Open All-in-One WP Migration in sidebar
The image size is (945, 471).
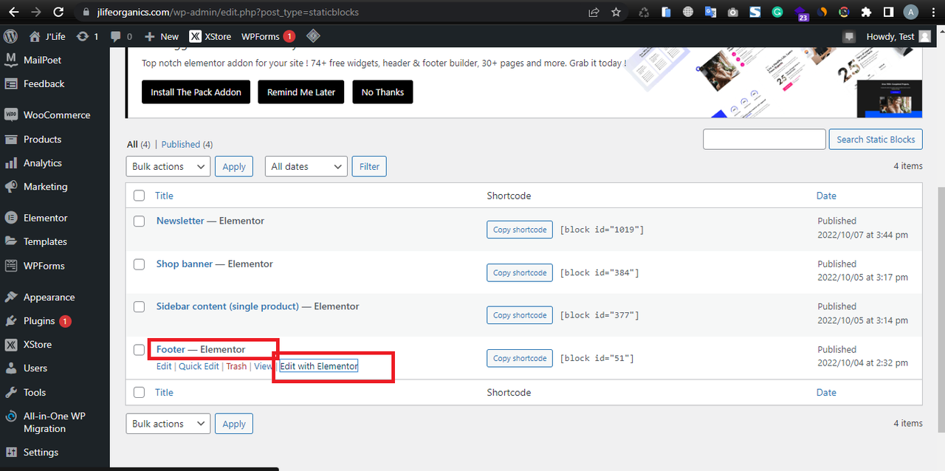click(55, 422)
